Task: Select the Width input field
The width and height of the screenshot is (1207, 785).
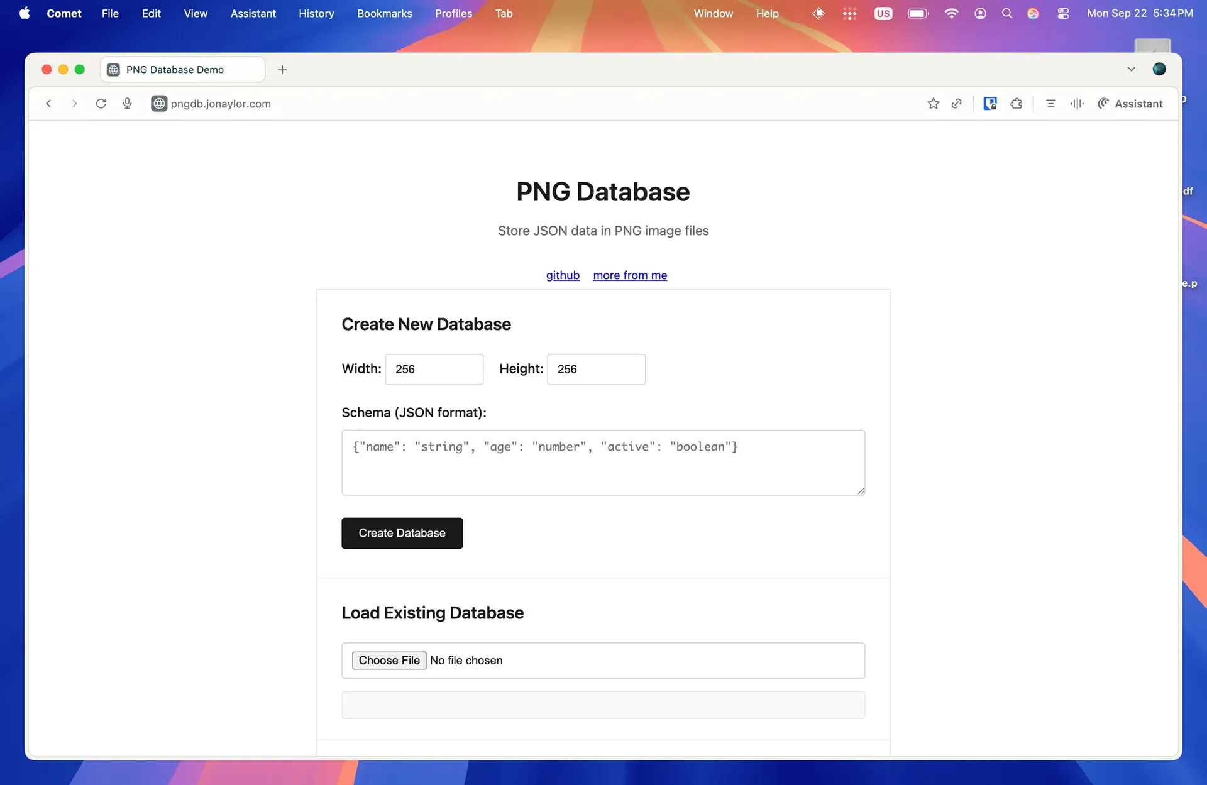Action: [434, 369]
